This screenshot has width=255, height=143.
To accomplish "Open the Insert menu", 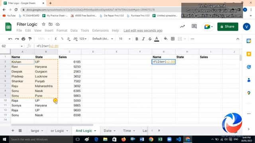I will pos(49,31).
